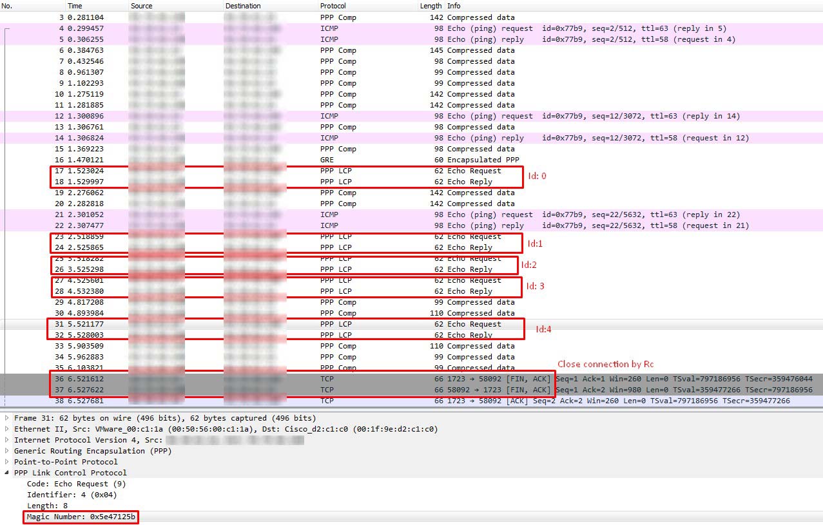The image size is (823, 525).
Task: Select LCP Echo Reply packet 26
Action: click(411, 269)
